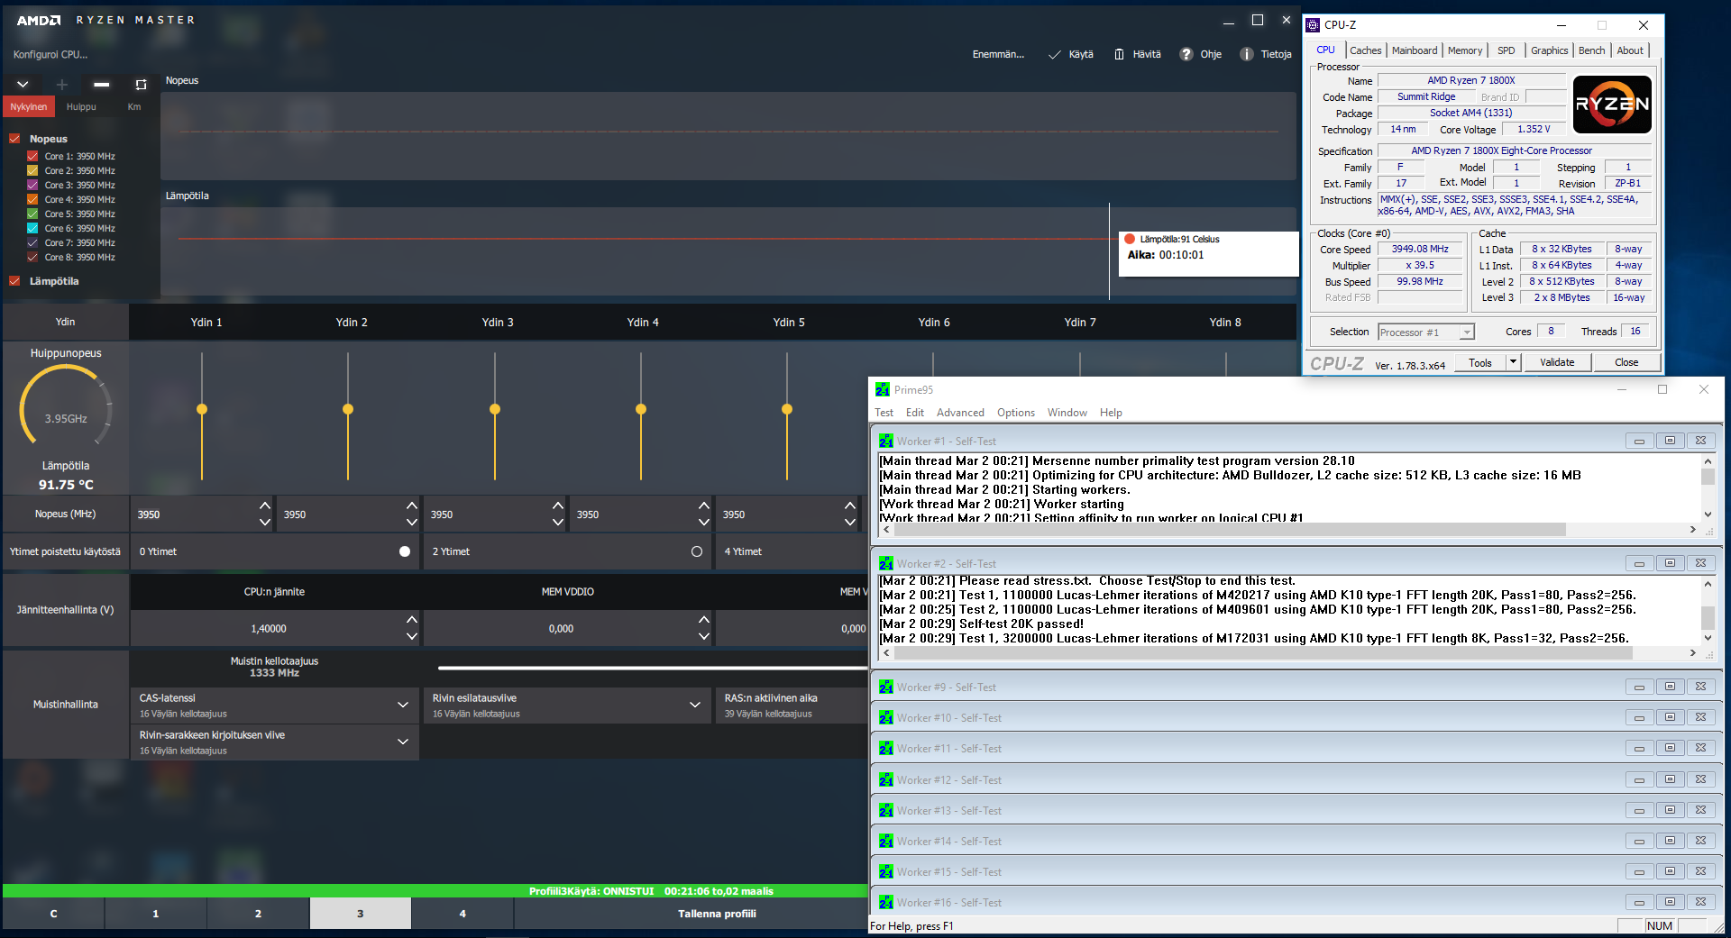Uncheck Core 2: 3950 MHz checkbox

pos(32,170)
